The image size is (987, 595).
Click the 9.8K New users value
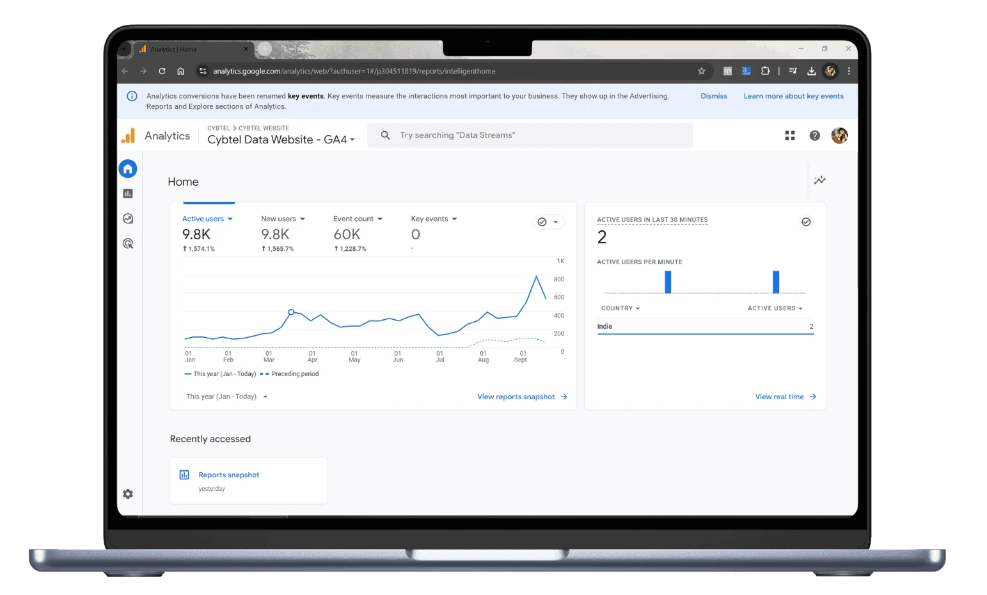[x=275, y=235]
